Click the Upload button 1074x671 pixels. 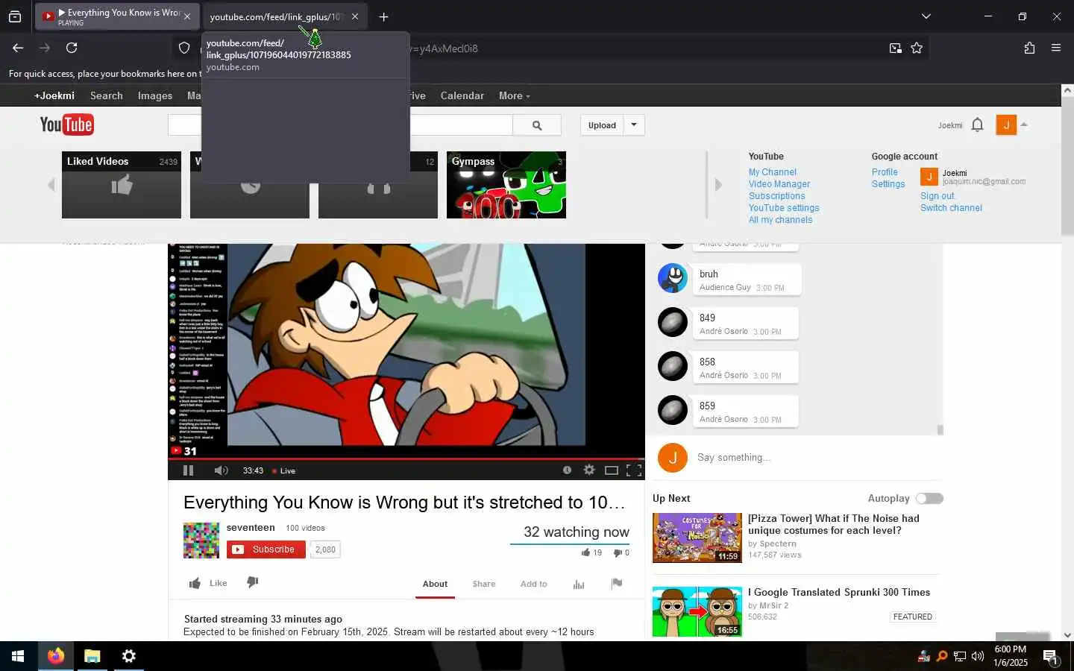point(602,125)
